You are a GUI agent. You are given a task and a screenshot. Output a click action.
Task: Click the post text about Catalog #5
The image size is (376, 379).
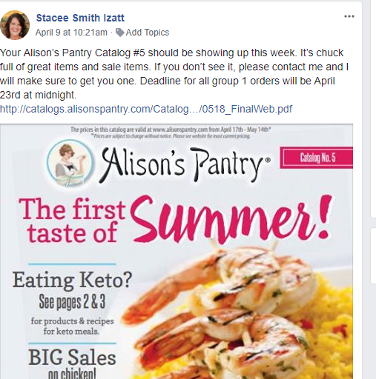point(174,74)
